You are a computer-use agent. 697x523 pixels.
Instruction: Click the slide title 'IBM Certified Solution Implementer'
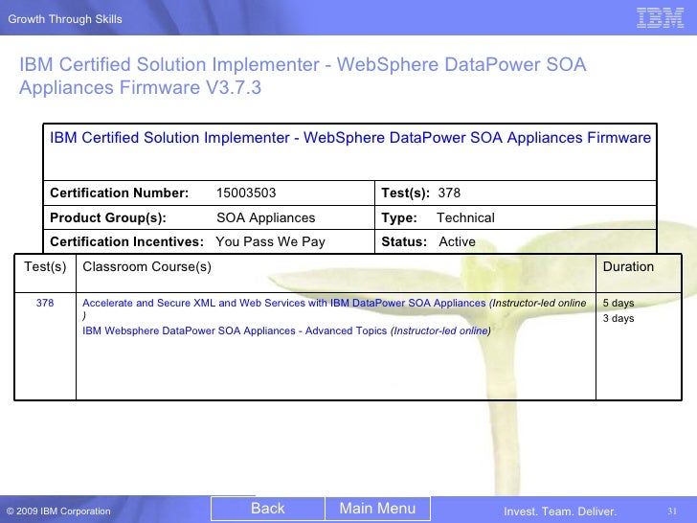(303, 76)
